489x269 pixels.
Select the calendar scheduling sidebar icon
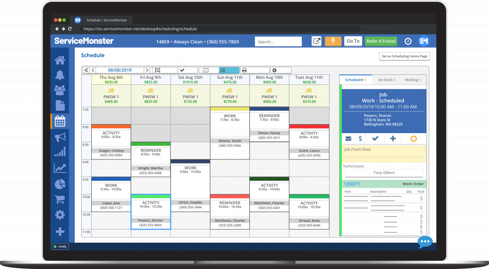pyautogui.click(x=60, y=121)
